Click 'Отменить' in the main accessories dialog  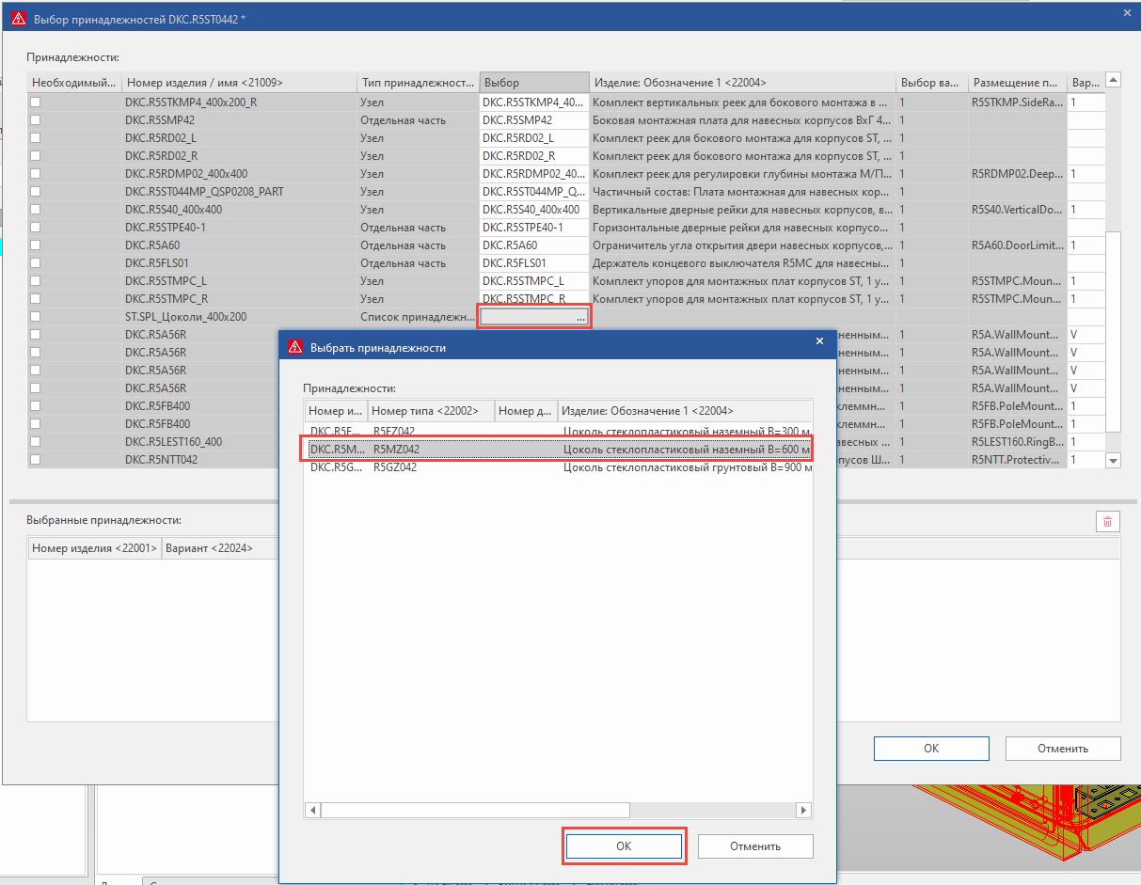click(1063, 749)
